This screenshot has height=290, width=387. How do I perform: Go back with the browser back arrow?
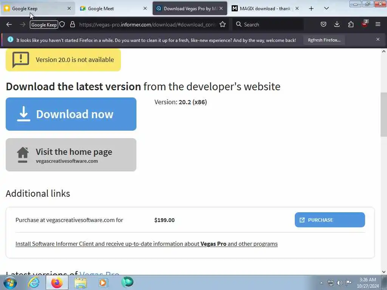[x=9, y=25]
